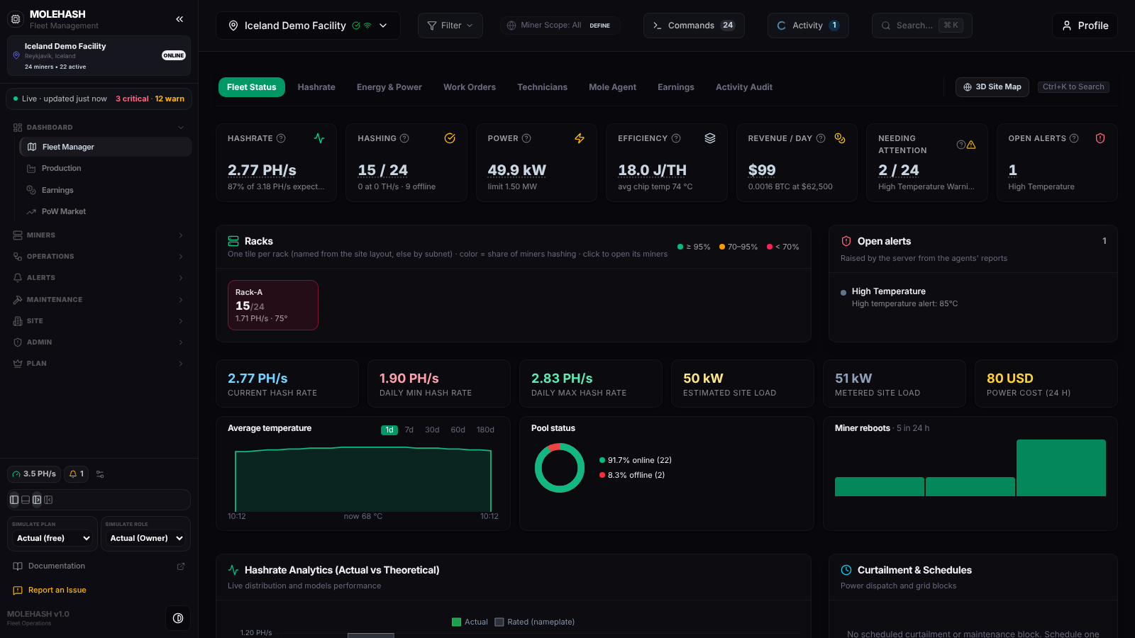Open the Profile button
The height and width of the screenshot is (638, 1135).
(1085, 26)
